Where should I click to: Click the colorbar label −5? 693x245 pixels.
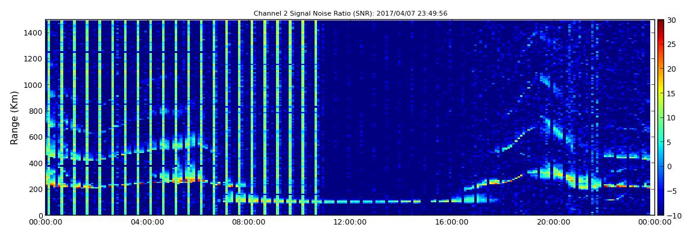[x=671, y=191]
